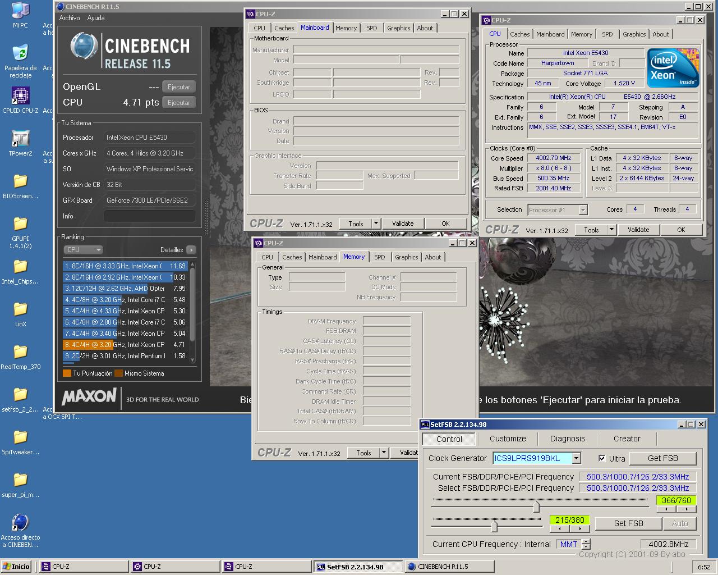Toggle the Ultra checkbox in SetFSB
718x575 pixels.
click(x=602, y=458)
